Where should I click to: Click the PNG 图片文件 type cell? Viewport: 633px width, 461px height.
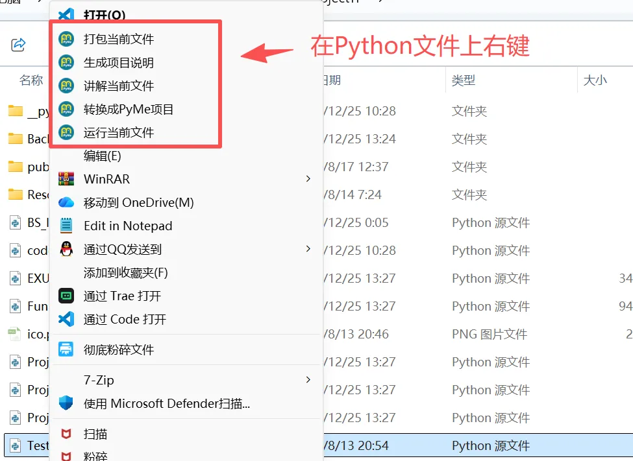(490, 334)
